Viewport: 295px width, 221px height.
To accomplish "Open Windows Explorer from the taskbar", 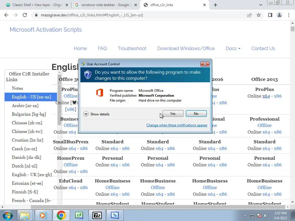I will point(25,215).
